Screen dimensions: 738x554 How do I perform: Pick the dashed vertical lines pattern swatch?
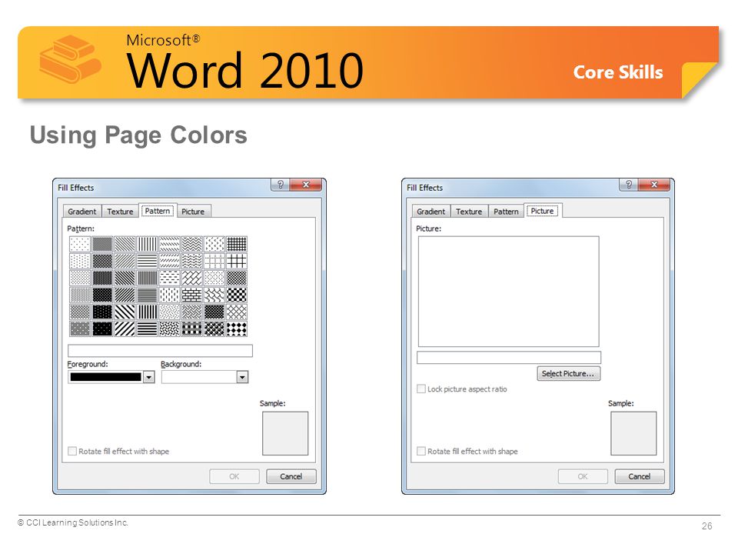pos(169,295)
